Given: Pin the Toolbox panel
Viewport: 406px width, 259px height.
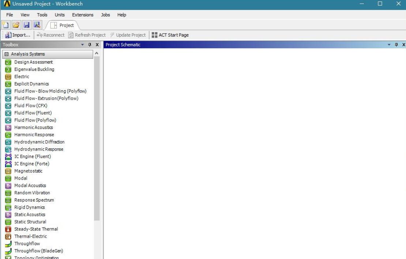Looking at the screenshot, I should (90, 45).
